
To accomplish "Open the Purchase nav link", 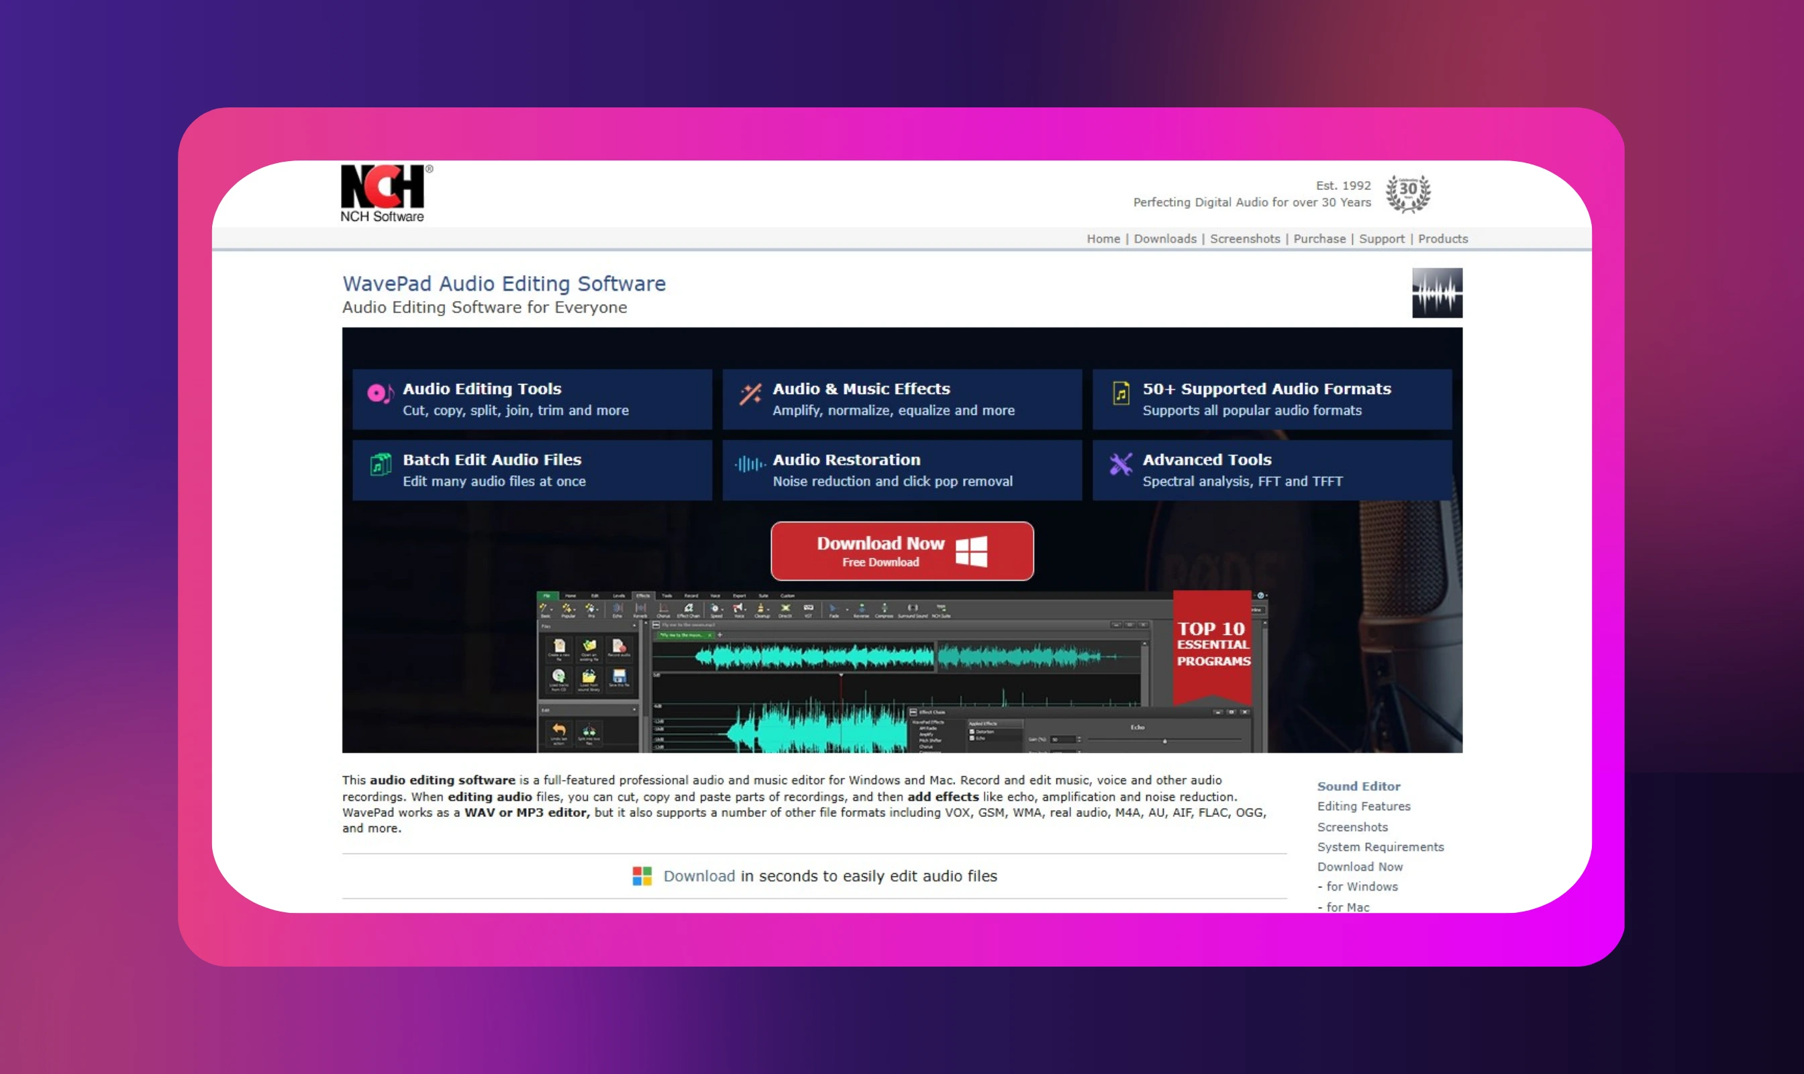I will pos(1319,239).
